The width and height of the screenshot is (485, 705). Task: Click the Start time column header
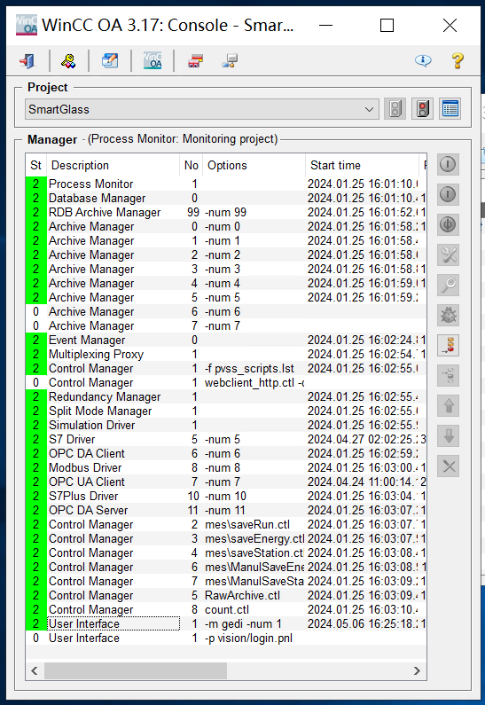(362, 166)
